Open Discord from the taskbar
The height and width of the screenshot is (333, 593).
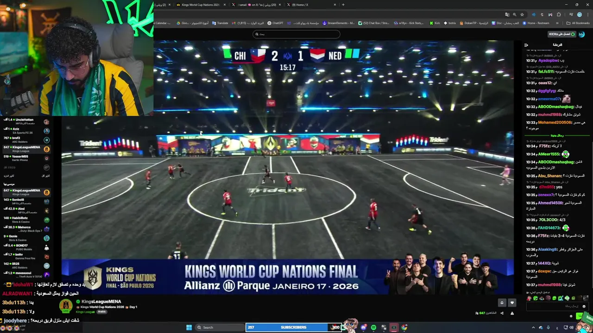coord(364,327)
